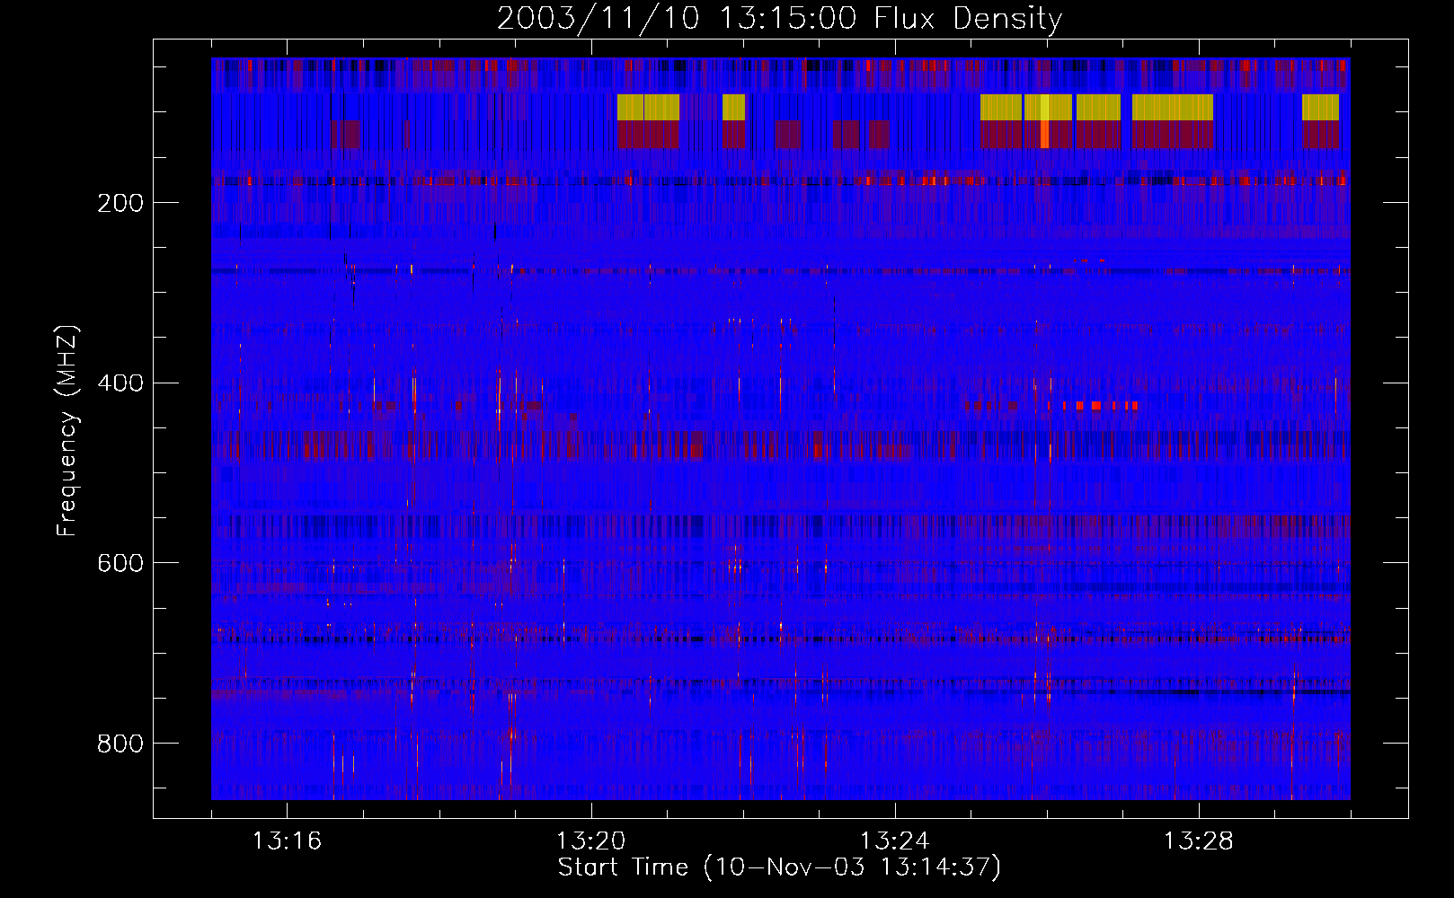The image size is (1454, 898).
Task: Click the 13:16 time tick label
Action: pos(287,841)
